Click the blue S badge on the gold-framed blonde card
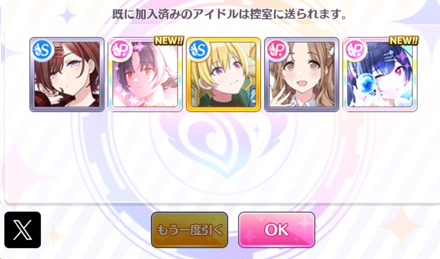Viewport: 440px width, 259px height. 198,49
